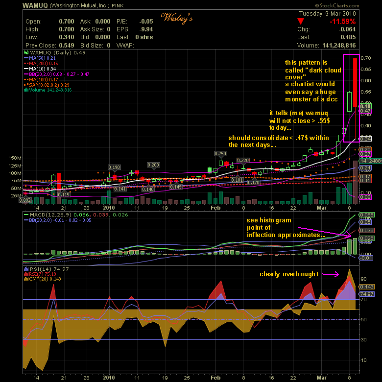
Task: Click the green Volume legend entry
Action: tap(48, 90)
